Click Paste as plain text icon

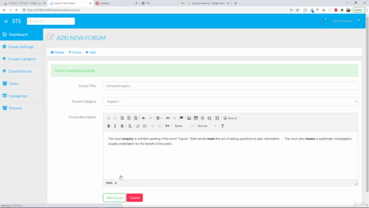(129, 118)
